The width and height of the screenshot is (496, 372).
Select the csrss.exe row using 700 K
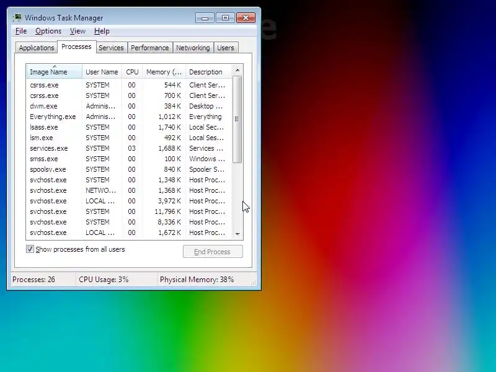[x=129, y=95]
